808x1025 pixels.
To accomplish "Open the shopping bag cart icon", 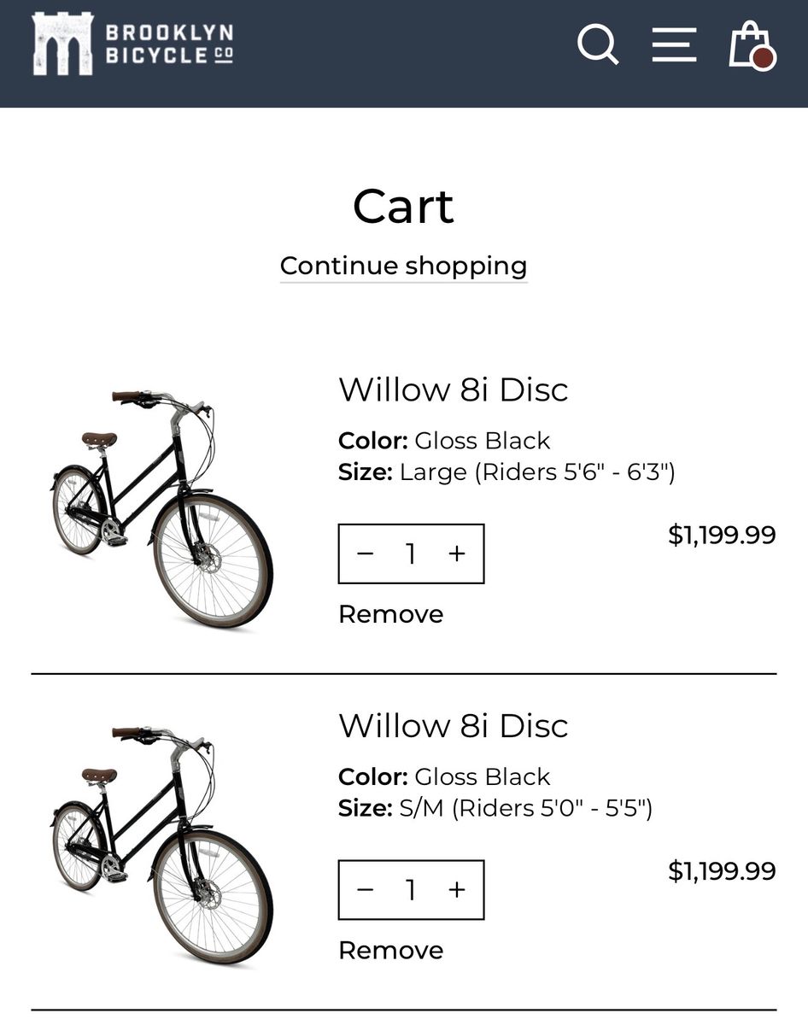I will [751, 45].
